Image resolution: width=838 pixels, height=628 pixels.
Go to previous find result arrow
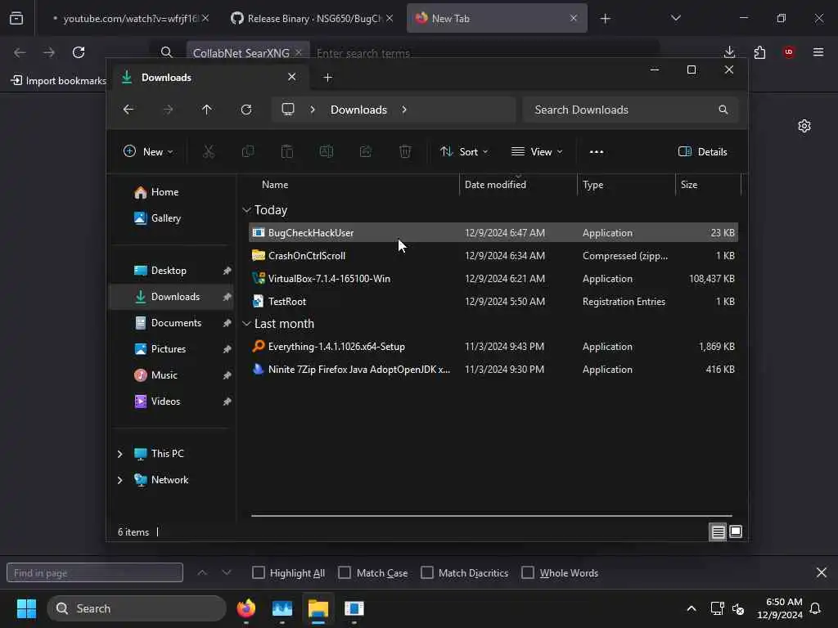pos(202,572)
